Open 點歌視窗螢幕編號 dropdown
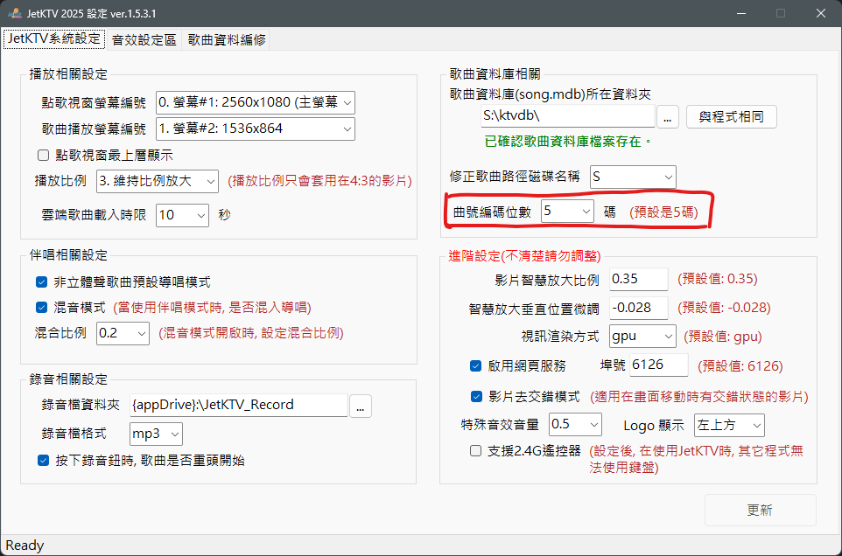842x556 pixels. tap(256, 102)
